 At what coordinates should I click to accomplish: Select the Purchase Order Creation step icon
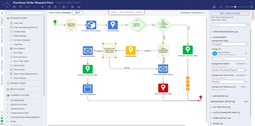click(x=91, y=25)
